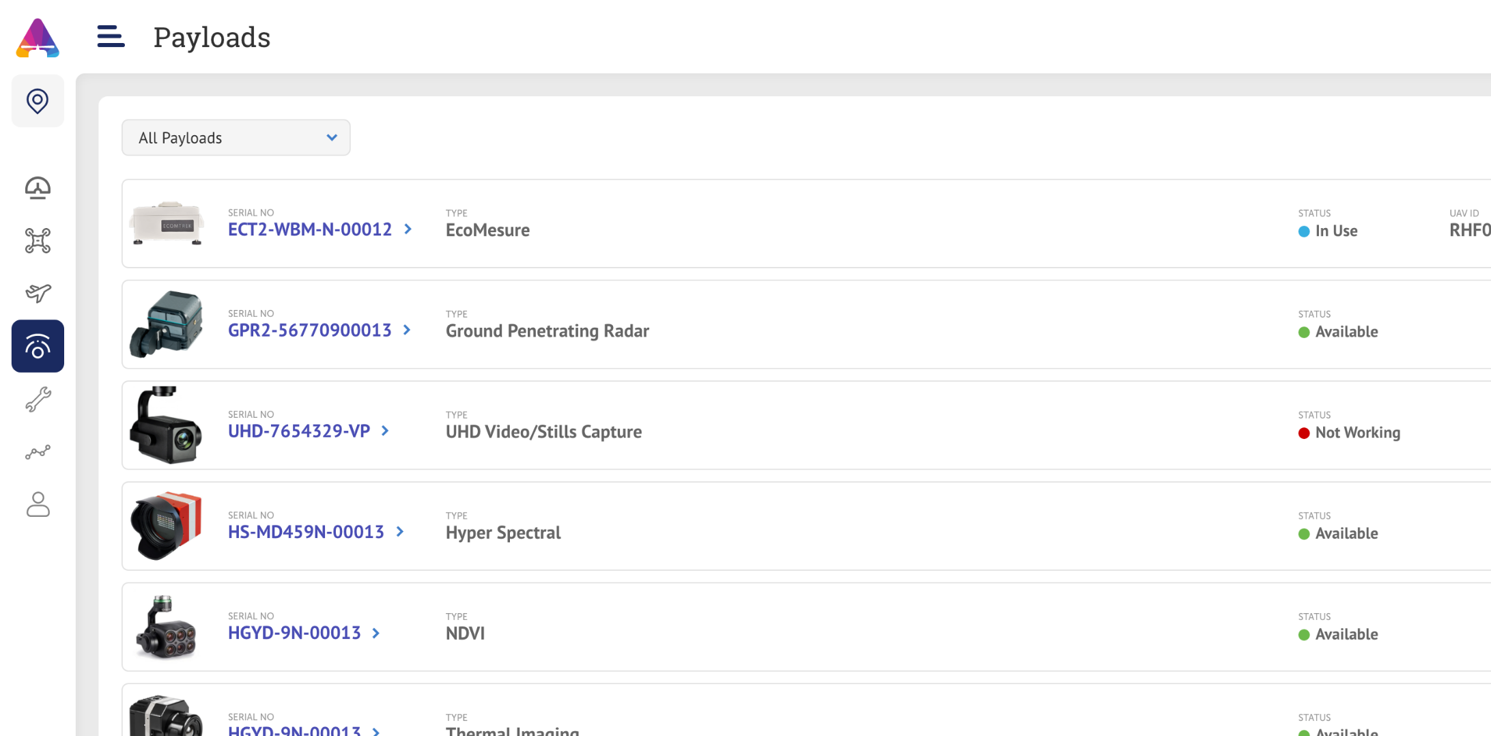The height and width of the screenshot is (736, 1491).
Task: Click the app logo in top corner
Action: [x=38, y=38]
